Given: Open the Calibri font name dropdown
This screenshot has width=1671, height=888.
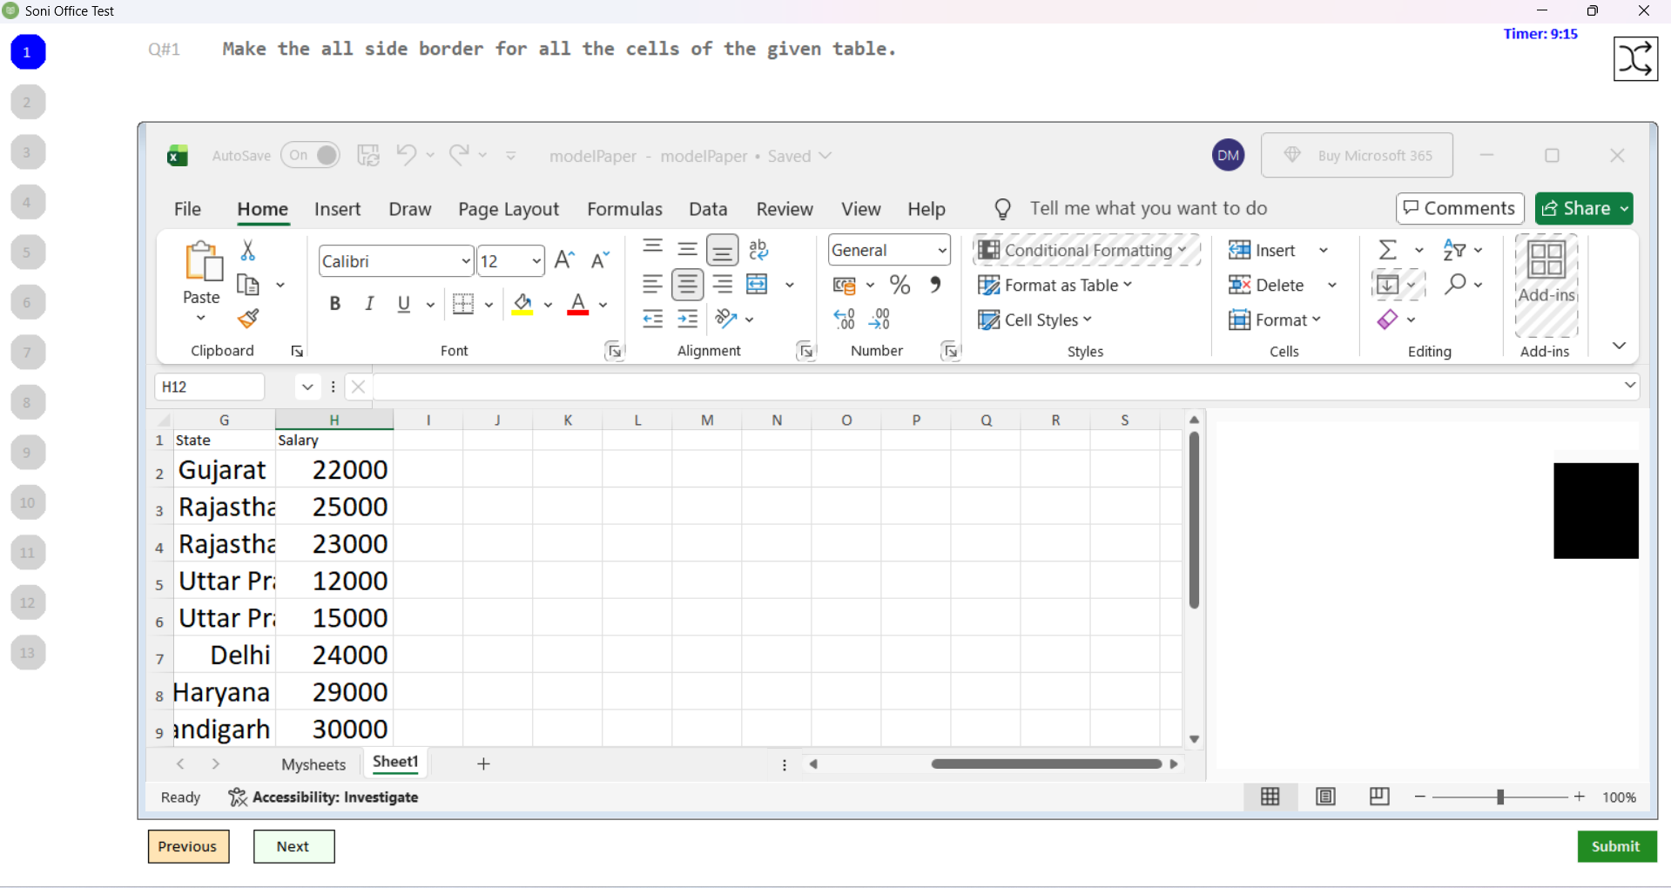Looking at the screenshot, I should pos(466,261).
